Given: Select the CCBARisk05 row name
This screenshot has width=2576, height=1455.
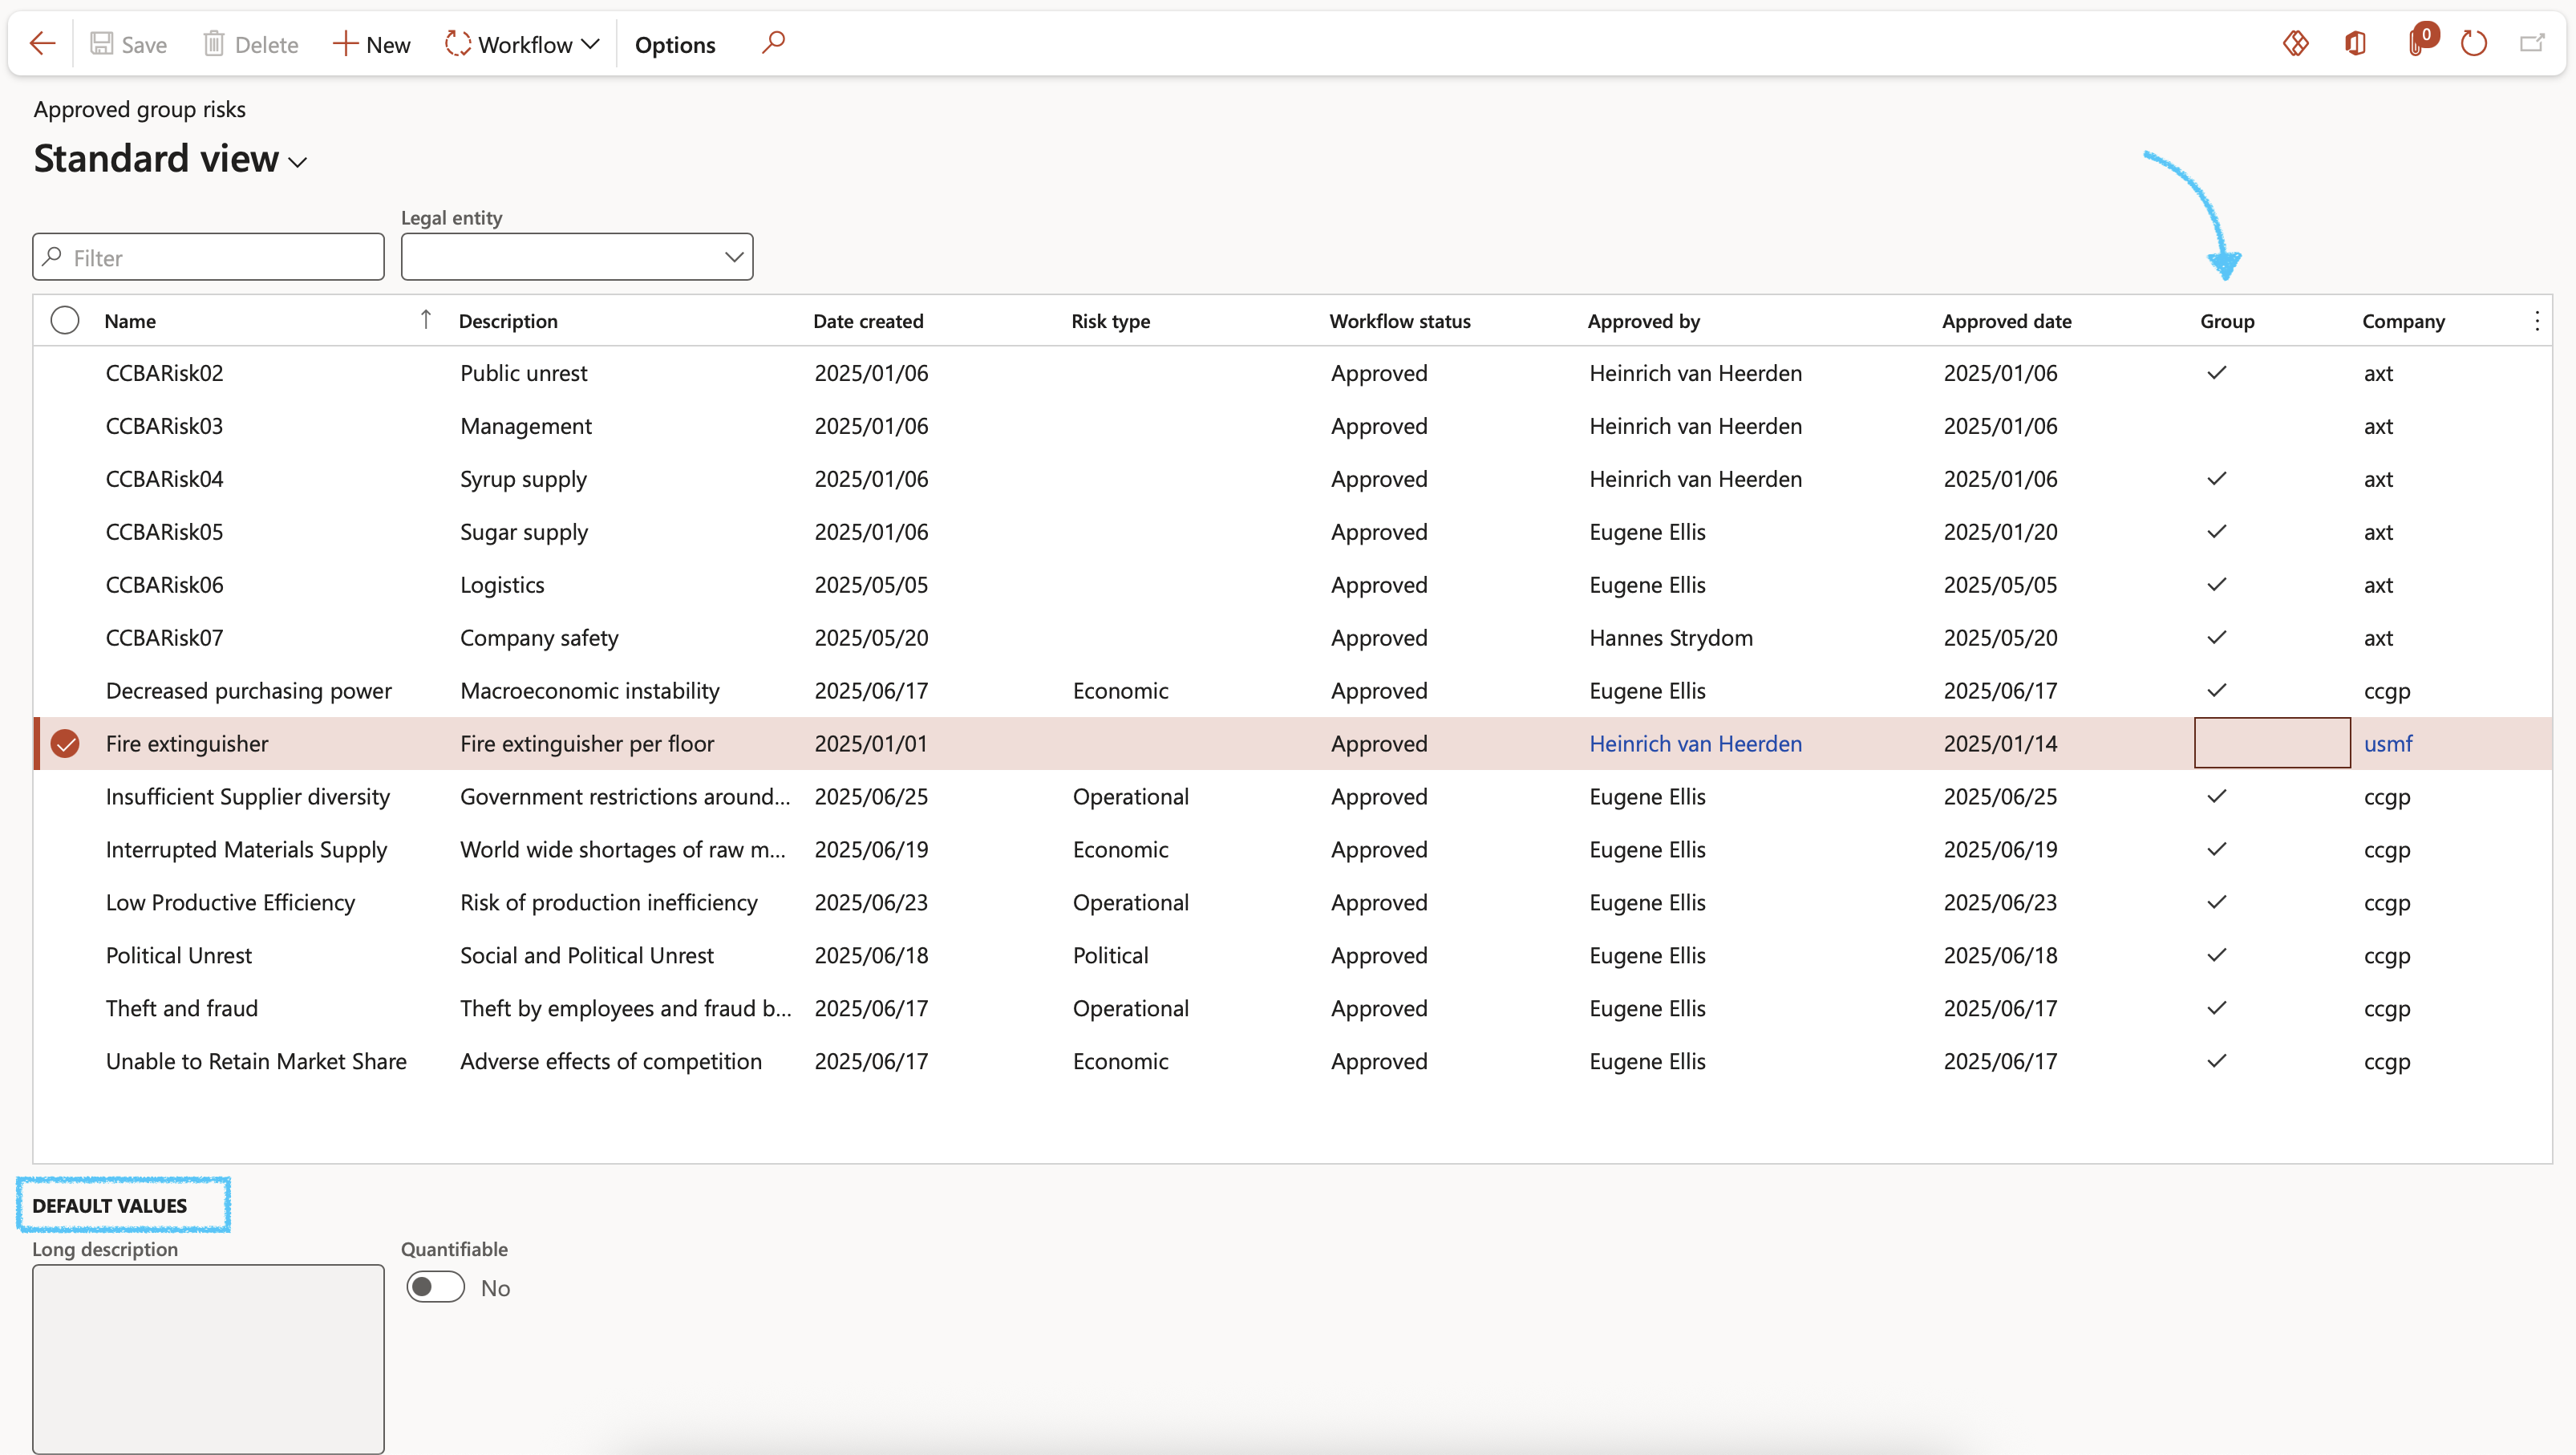Looking at the screenshot, I should [164, 532].
